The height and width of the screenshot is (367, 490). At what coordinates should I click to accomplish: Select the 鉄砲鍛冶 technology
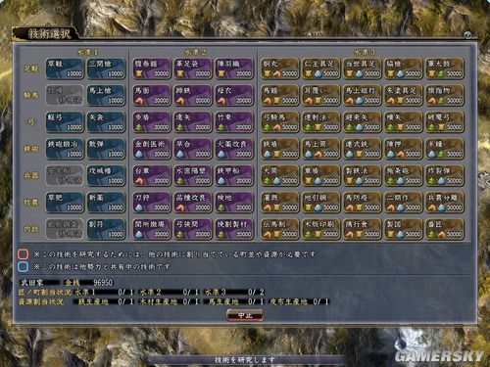pos(65,149)
